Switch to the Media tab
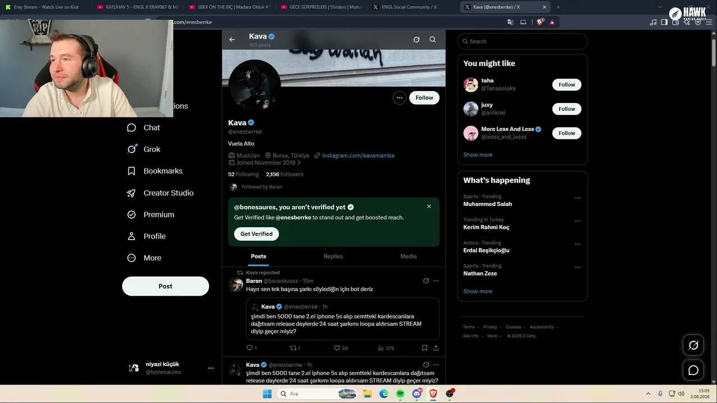Viewport: 717px width, 403px height. pyautogui.click(x=408, y=256)
